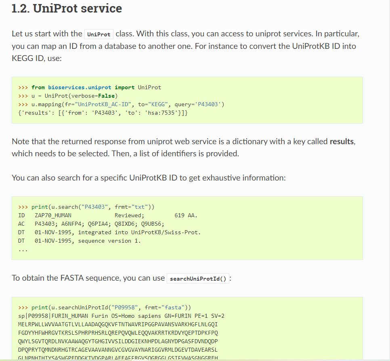Image resolution: width=390 pixels, height=361 pixels.
Task: Click the print(u.searchUniProtId("P09958")) code line
Action: 105,307
